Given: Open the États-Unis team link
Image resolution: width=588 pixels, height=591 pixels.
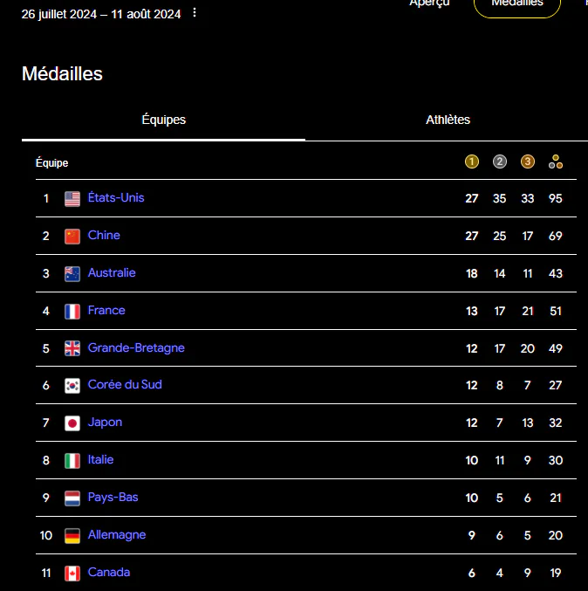Looking at the screenshot, I should pos(116,197).
